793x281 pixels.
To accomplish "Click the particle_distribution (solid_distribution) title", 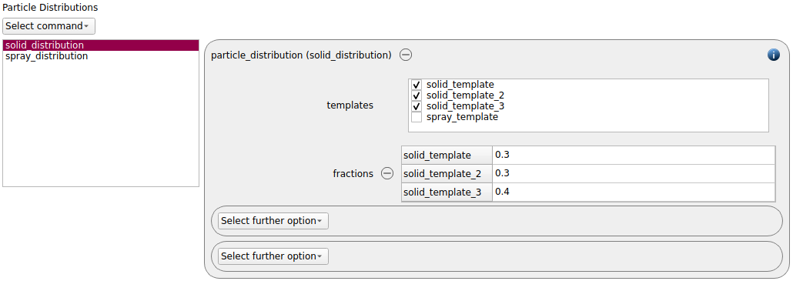I will point(301,55).
